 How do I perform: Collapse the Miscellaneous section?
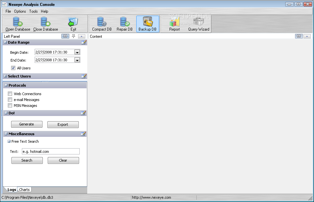(x=6, y=134)
